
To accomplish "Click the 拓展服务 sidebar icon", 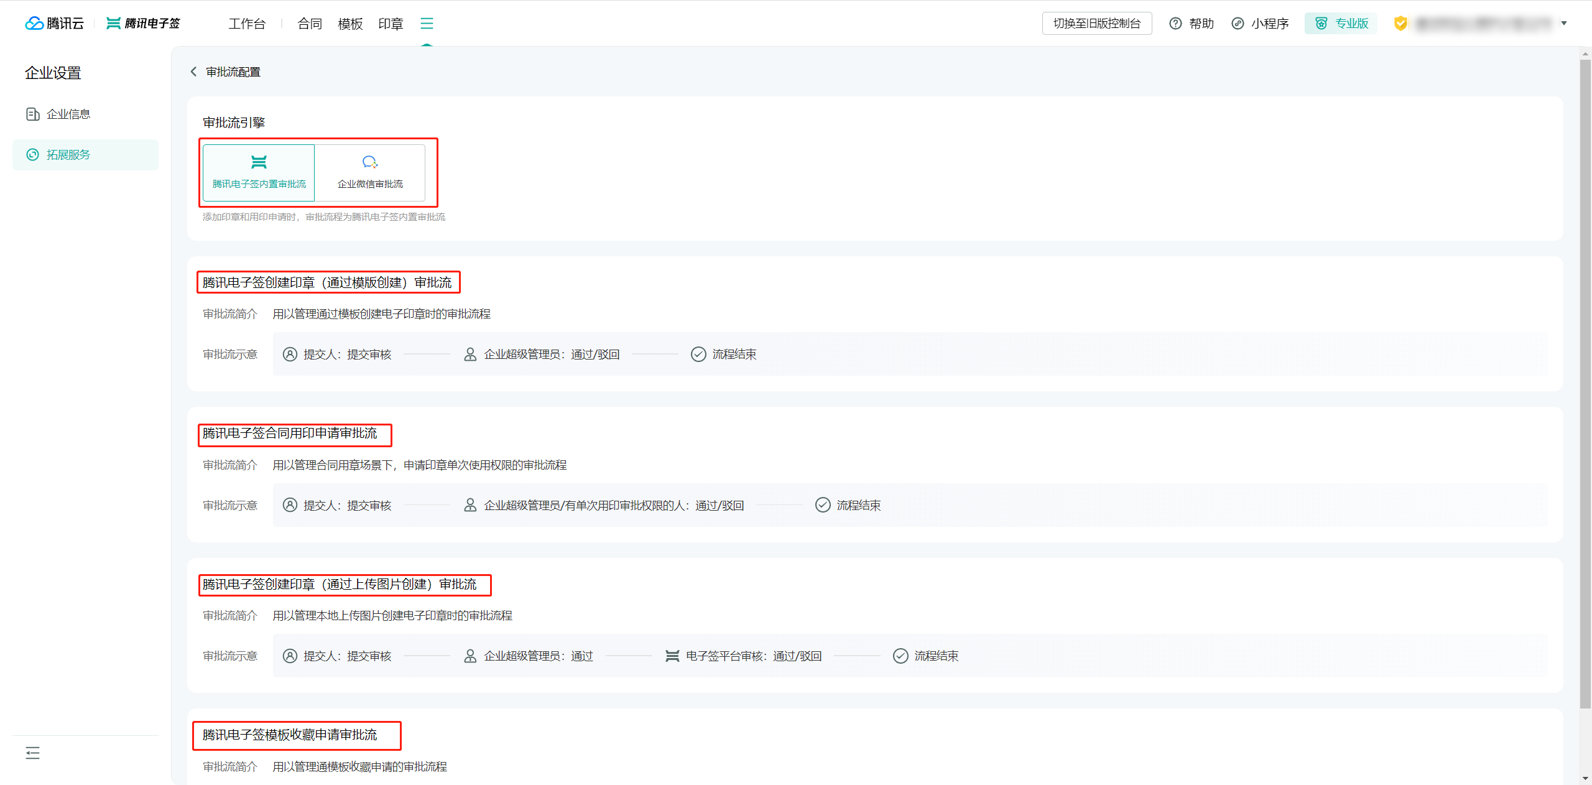I will [x=33, y=155].
